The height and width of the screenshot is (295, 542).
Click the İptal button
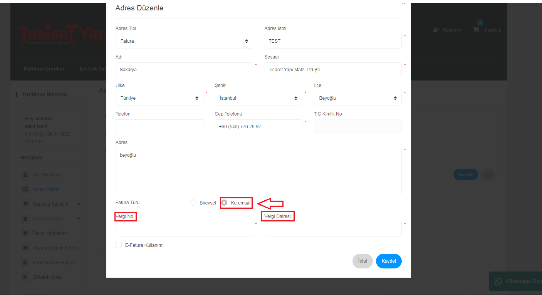[362, 261]
